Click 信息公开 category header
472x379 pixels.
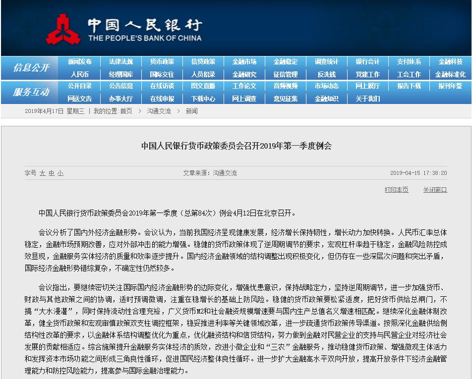[31, 68]
